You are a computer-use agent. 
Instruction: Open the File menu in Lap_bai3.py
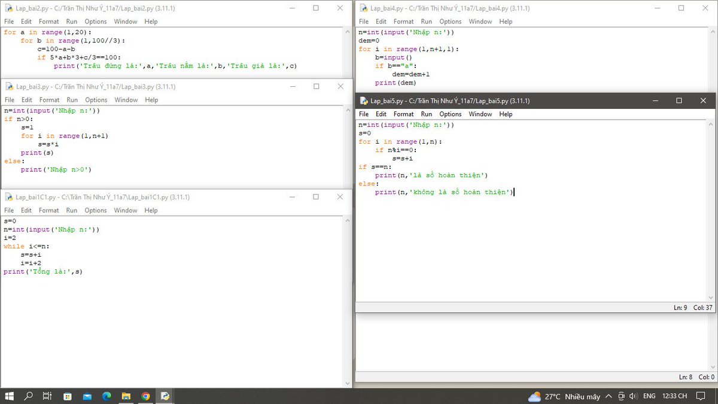tap(10, 100)
